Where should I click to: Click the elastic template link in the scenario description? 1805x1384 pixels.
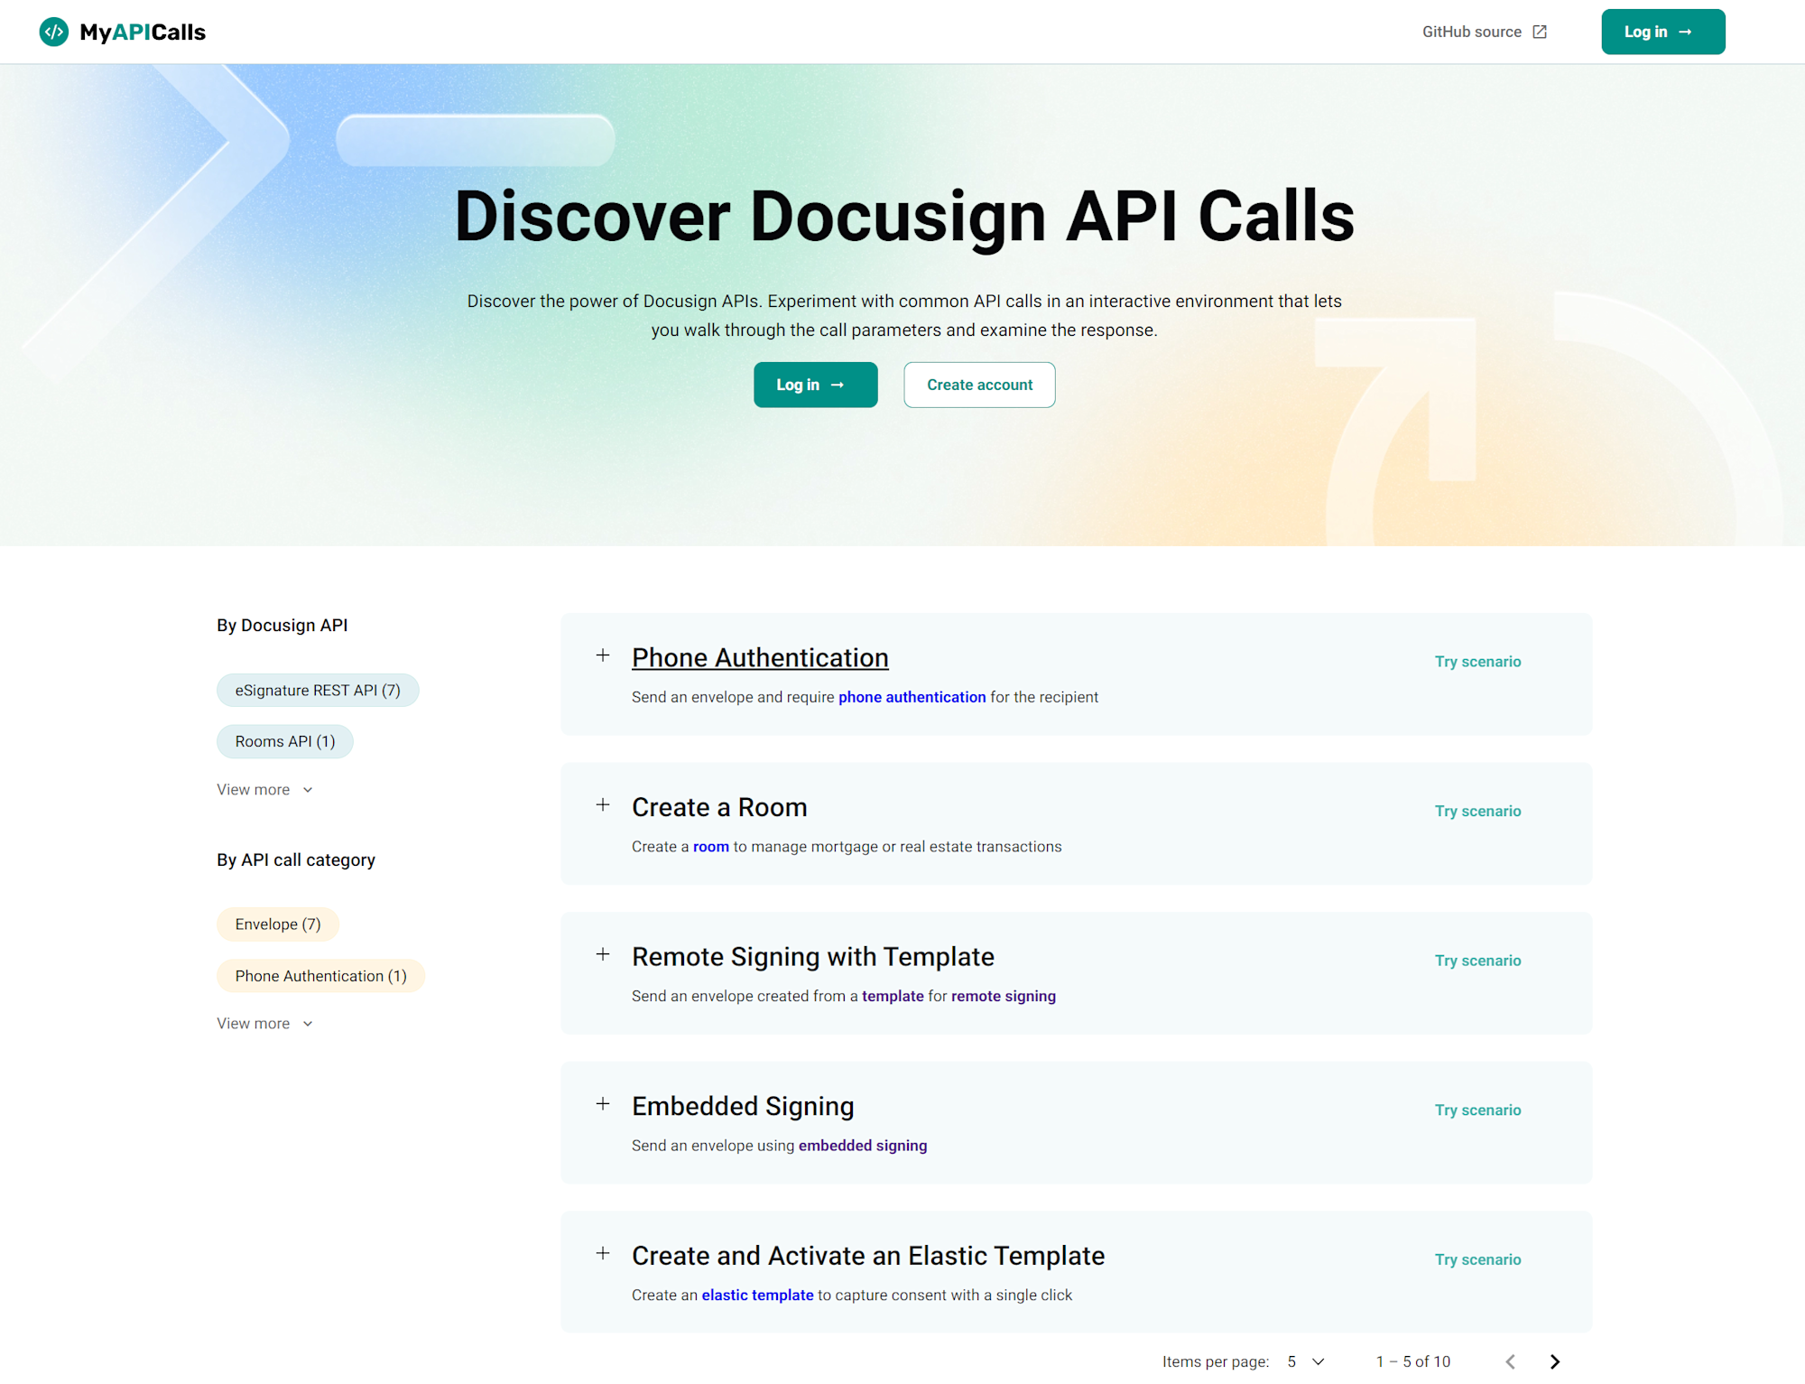tap(757, 1295)
